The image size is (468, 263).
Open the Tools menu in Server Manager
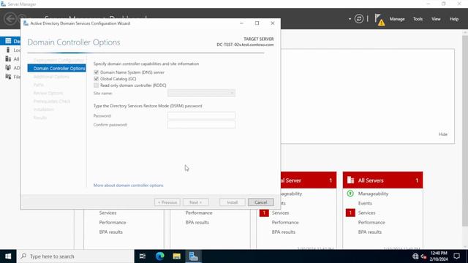click(418, 19)
